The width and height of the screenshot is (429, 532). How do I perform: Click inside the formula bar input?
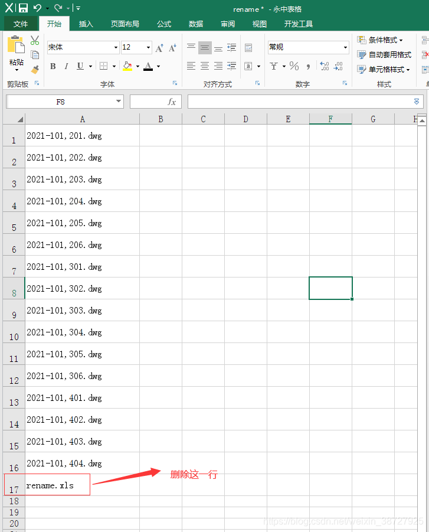tap(300, 102)
